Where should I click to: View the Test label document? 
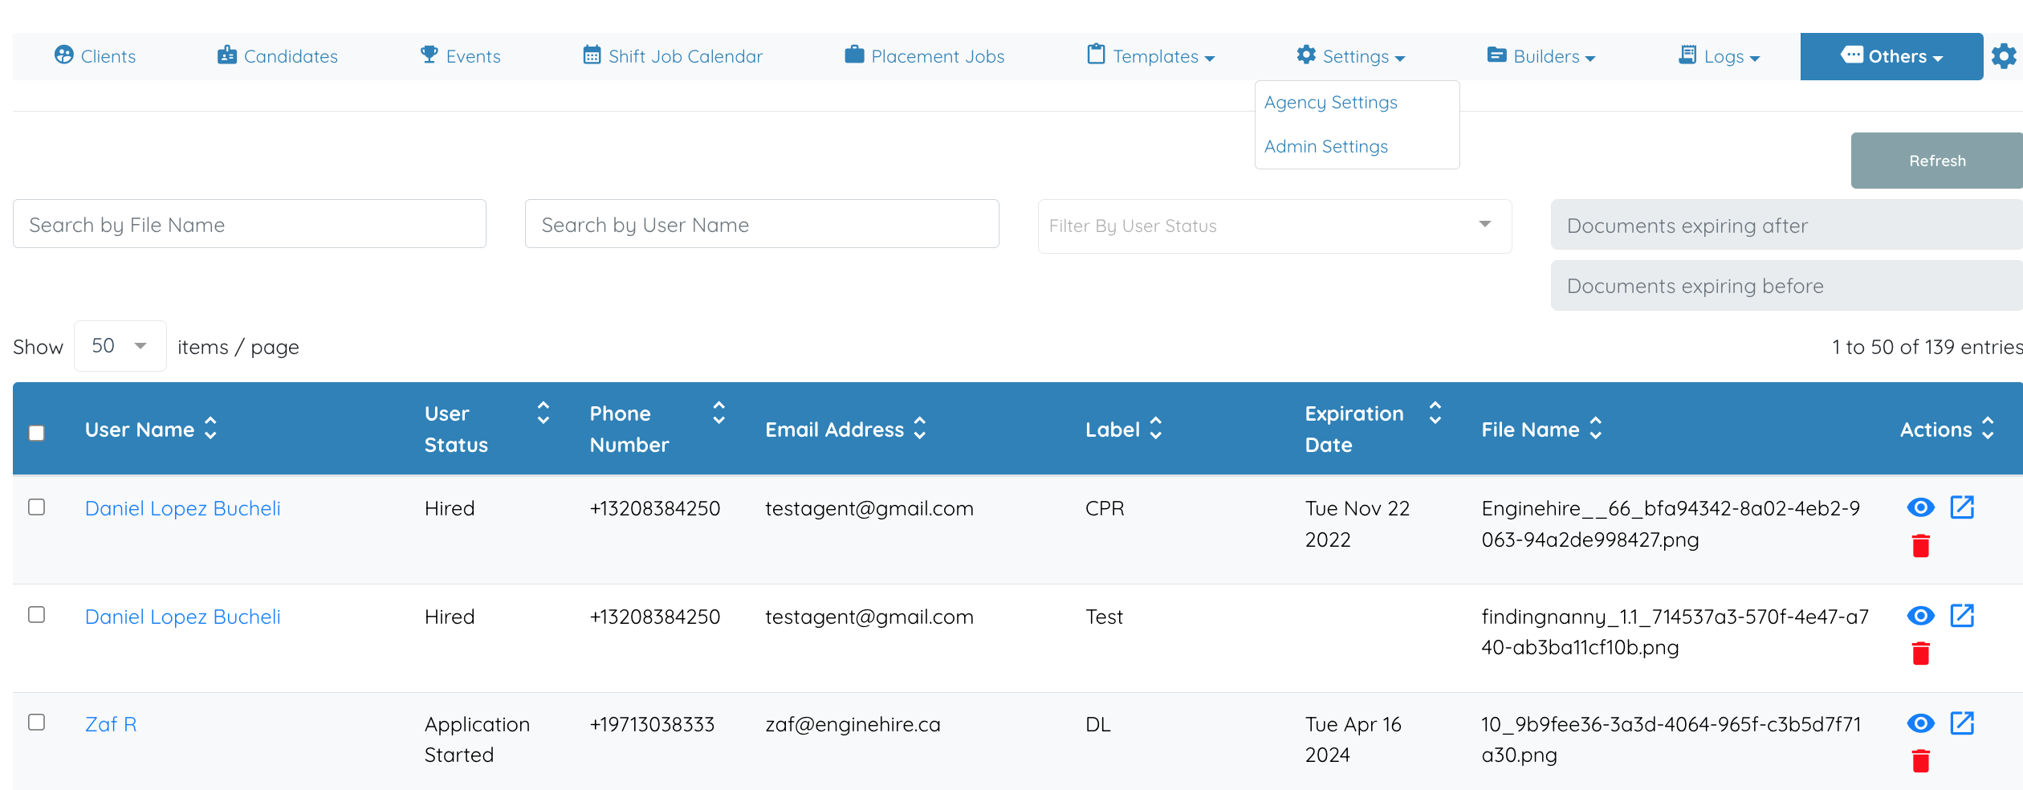[x=1920, y=616]
